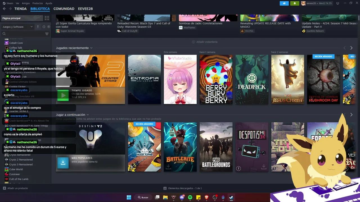Screen dimensions: 360x202
Task: Click the blue download button for Destiny 2
Action: 63,163
